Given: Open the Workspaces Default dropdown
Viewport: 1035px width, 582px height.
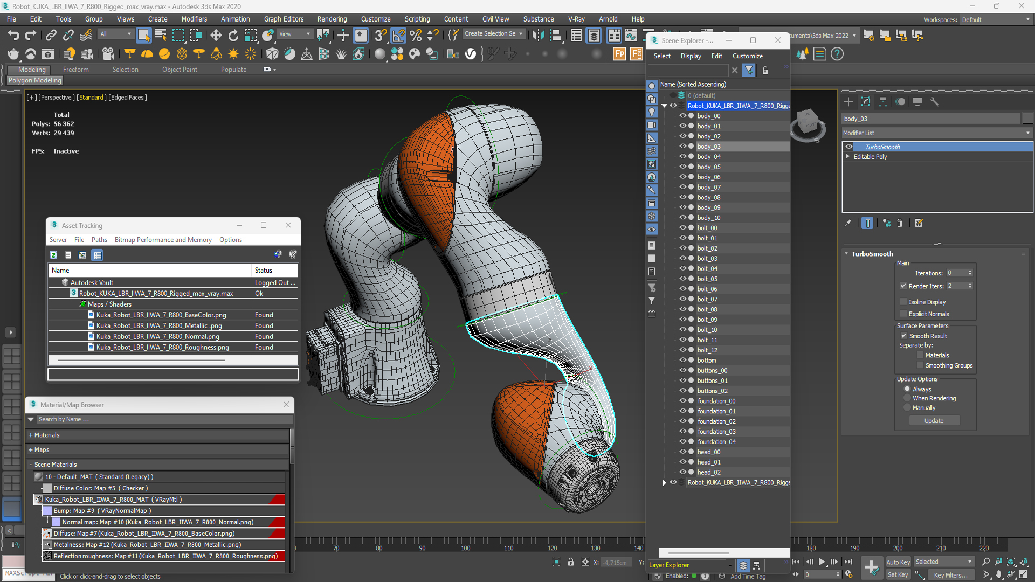Looking at the screenshot, I should pos(996,20).
